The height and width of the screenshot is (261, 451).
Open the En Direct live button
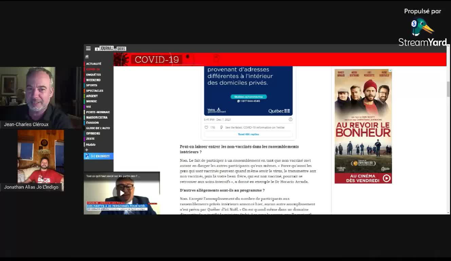click(x=98, y=156)
